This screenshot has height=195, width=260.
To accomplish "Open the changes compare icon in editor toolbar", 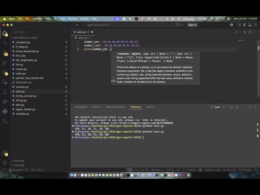I will (x=245, y=32).
